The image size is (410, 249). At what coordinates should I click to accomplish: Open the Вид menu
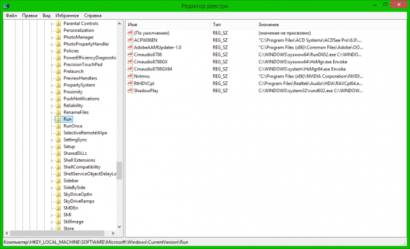click(x=46, y=15)
